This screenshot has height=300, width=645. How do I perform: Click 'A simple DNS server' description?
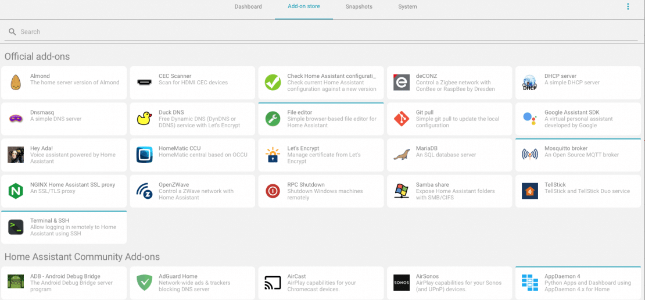tap(56, 119)
